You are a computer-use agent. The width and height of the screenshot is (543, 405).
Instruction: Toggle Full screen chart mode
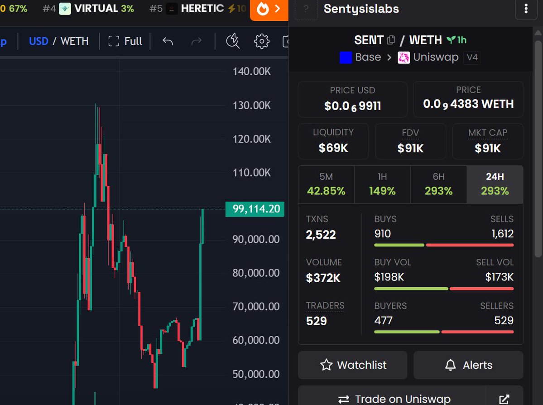[125, 41]
